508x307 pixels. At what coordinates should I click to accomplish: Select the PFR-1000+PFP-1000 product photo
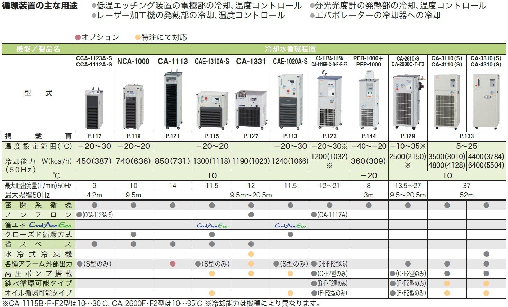click(369, 100)
